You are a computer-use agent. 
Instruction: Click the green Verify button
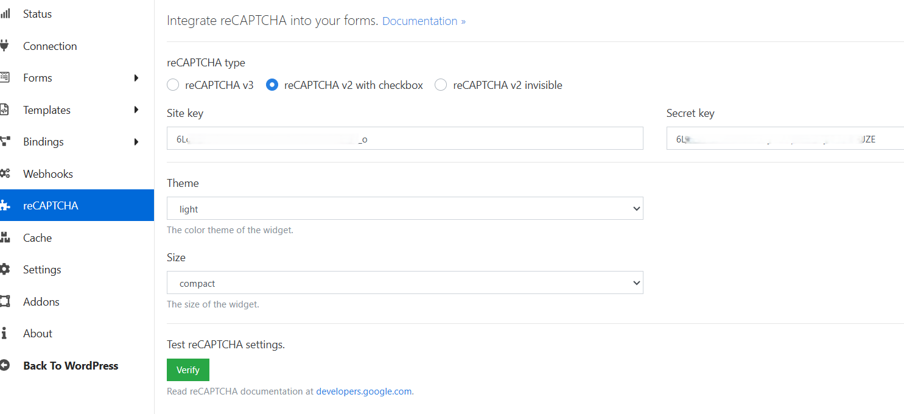[188, 370]
